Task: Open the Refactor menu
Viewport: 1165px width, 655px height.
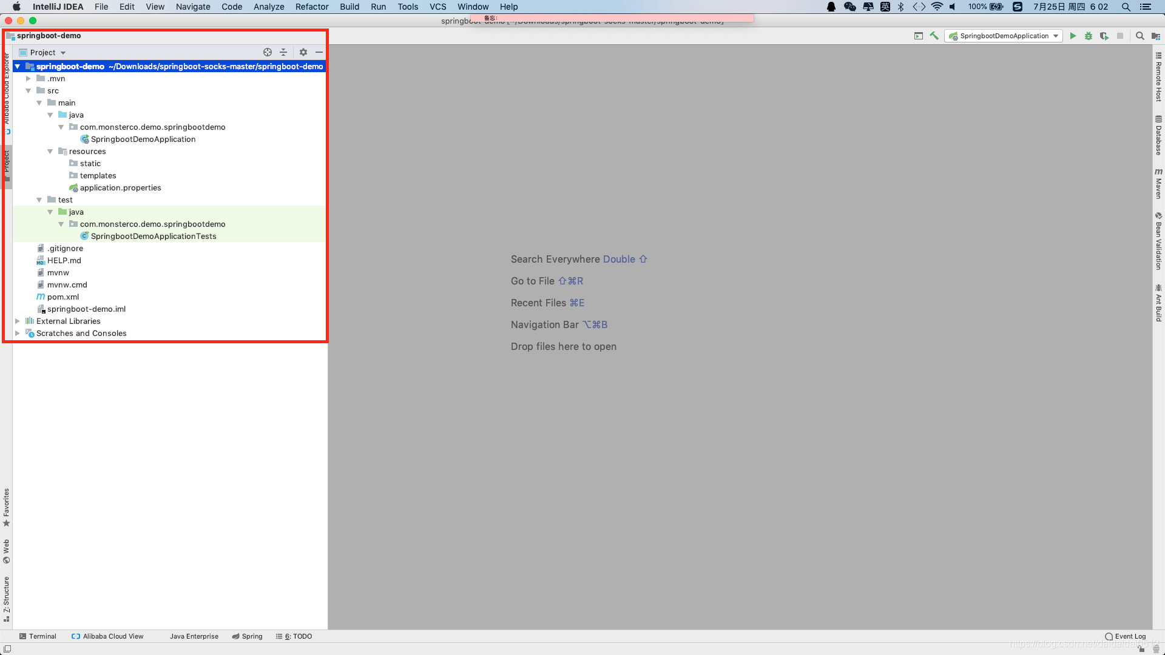Action: (x=312, y=7)
